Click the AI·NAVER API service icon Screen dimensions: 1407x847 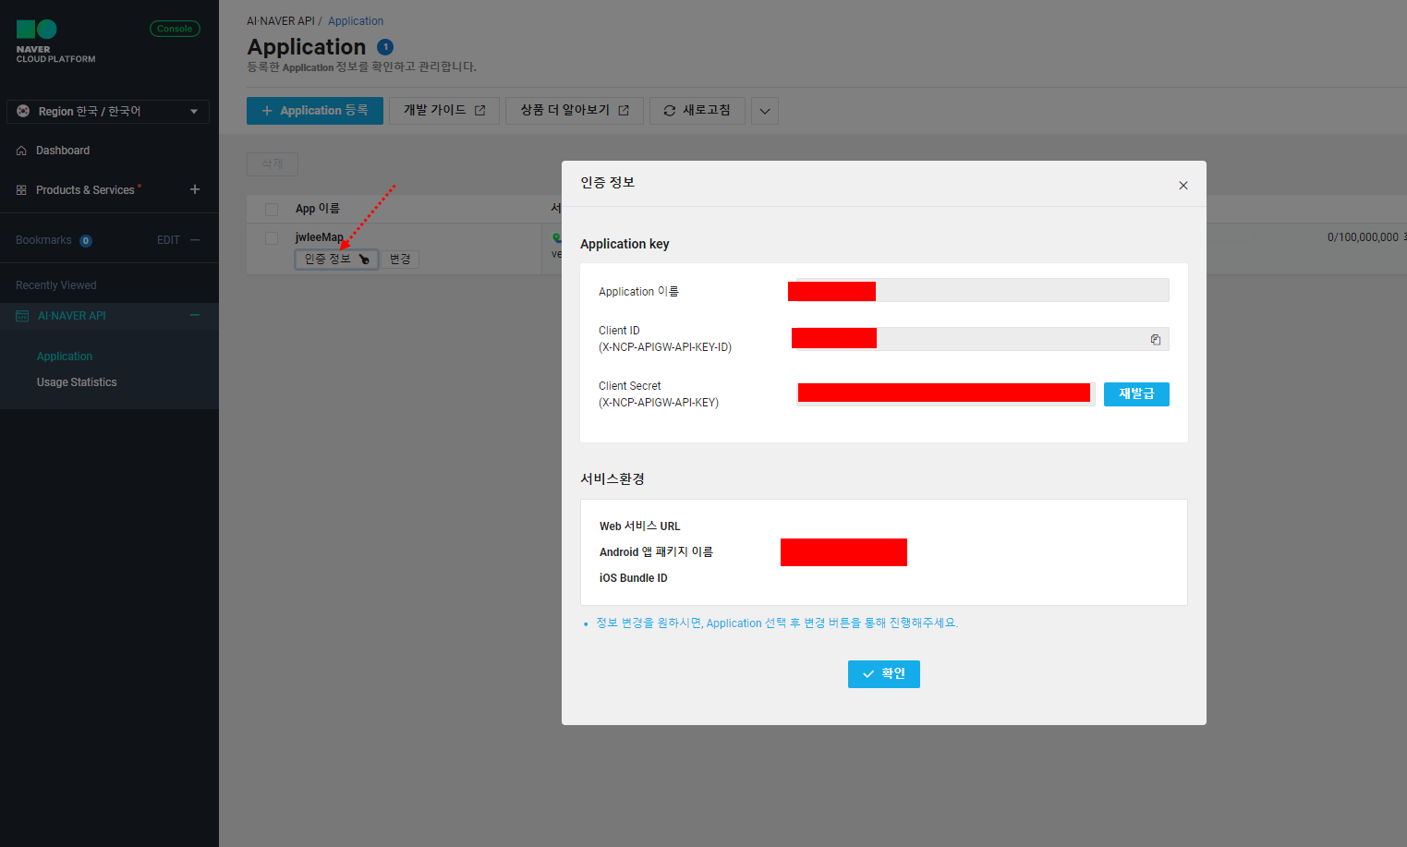[22, 316]
